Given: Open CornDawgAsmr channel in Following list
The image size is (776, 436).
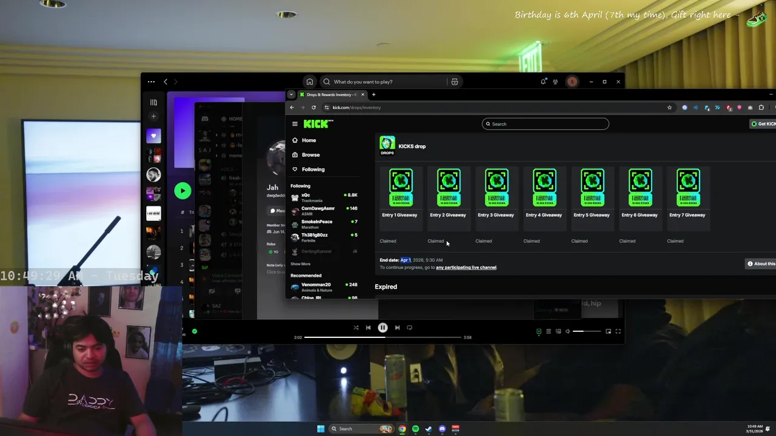Looking at the screenshot, I should point(324,210).
